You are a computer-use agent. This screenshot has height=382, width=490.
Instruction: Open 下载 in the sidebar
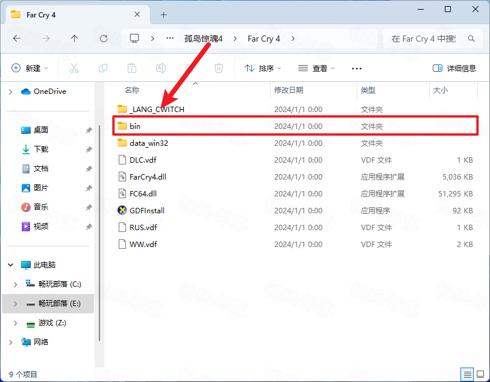[x=41, y=149]
